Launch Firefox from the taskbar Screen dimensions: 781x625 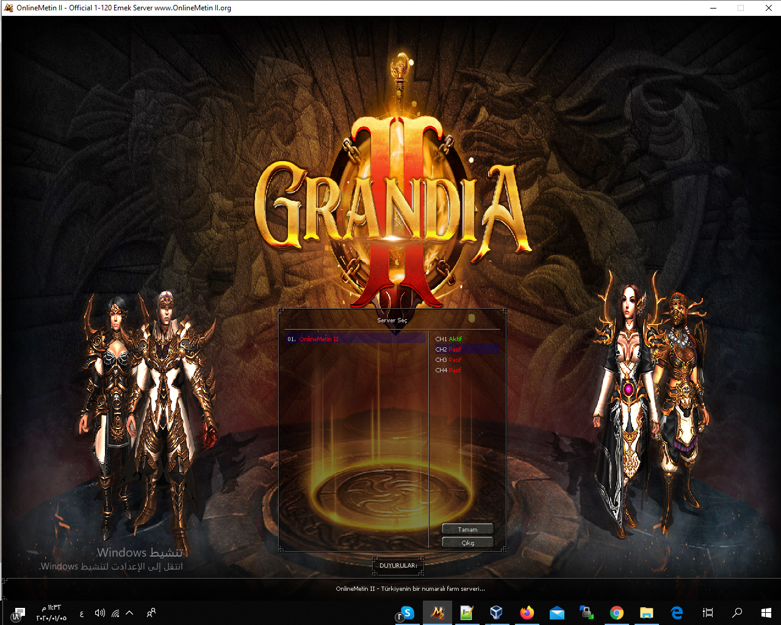click(x=527, y=613)
